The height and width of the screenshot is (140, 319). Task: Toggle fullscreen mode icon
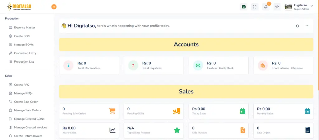pyautogui.click(x=255, y=7)
